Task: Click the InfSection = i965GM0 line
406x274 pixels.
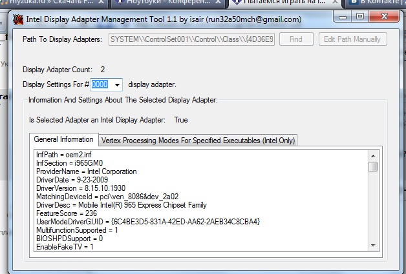Action: click(x=70, y=163)
